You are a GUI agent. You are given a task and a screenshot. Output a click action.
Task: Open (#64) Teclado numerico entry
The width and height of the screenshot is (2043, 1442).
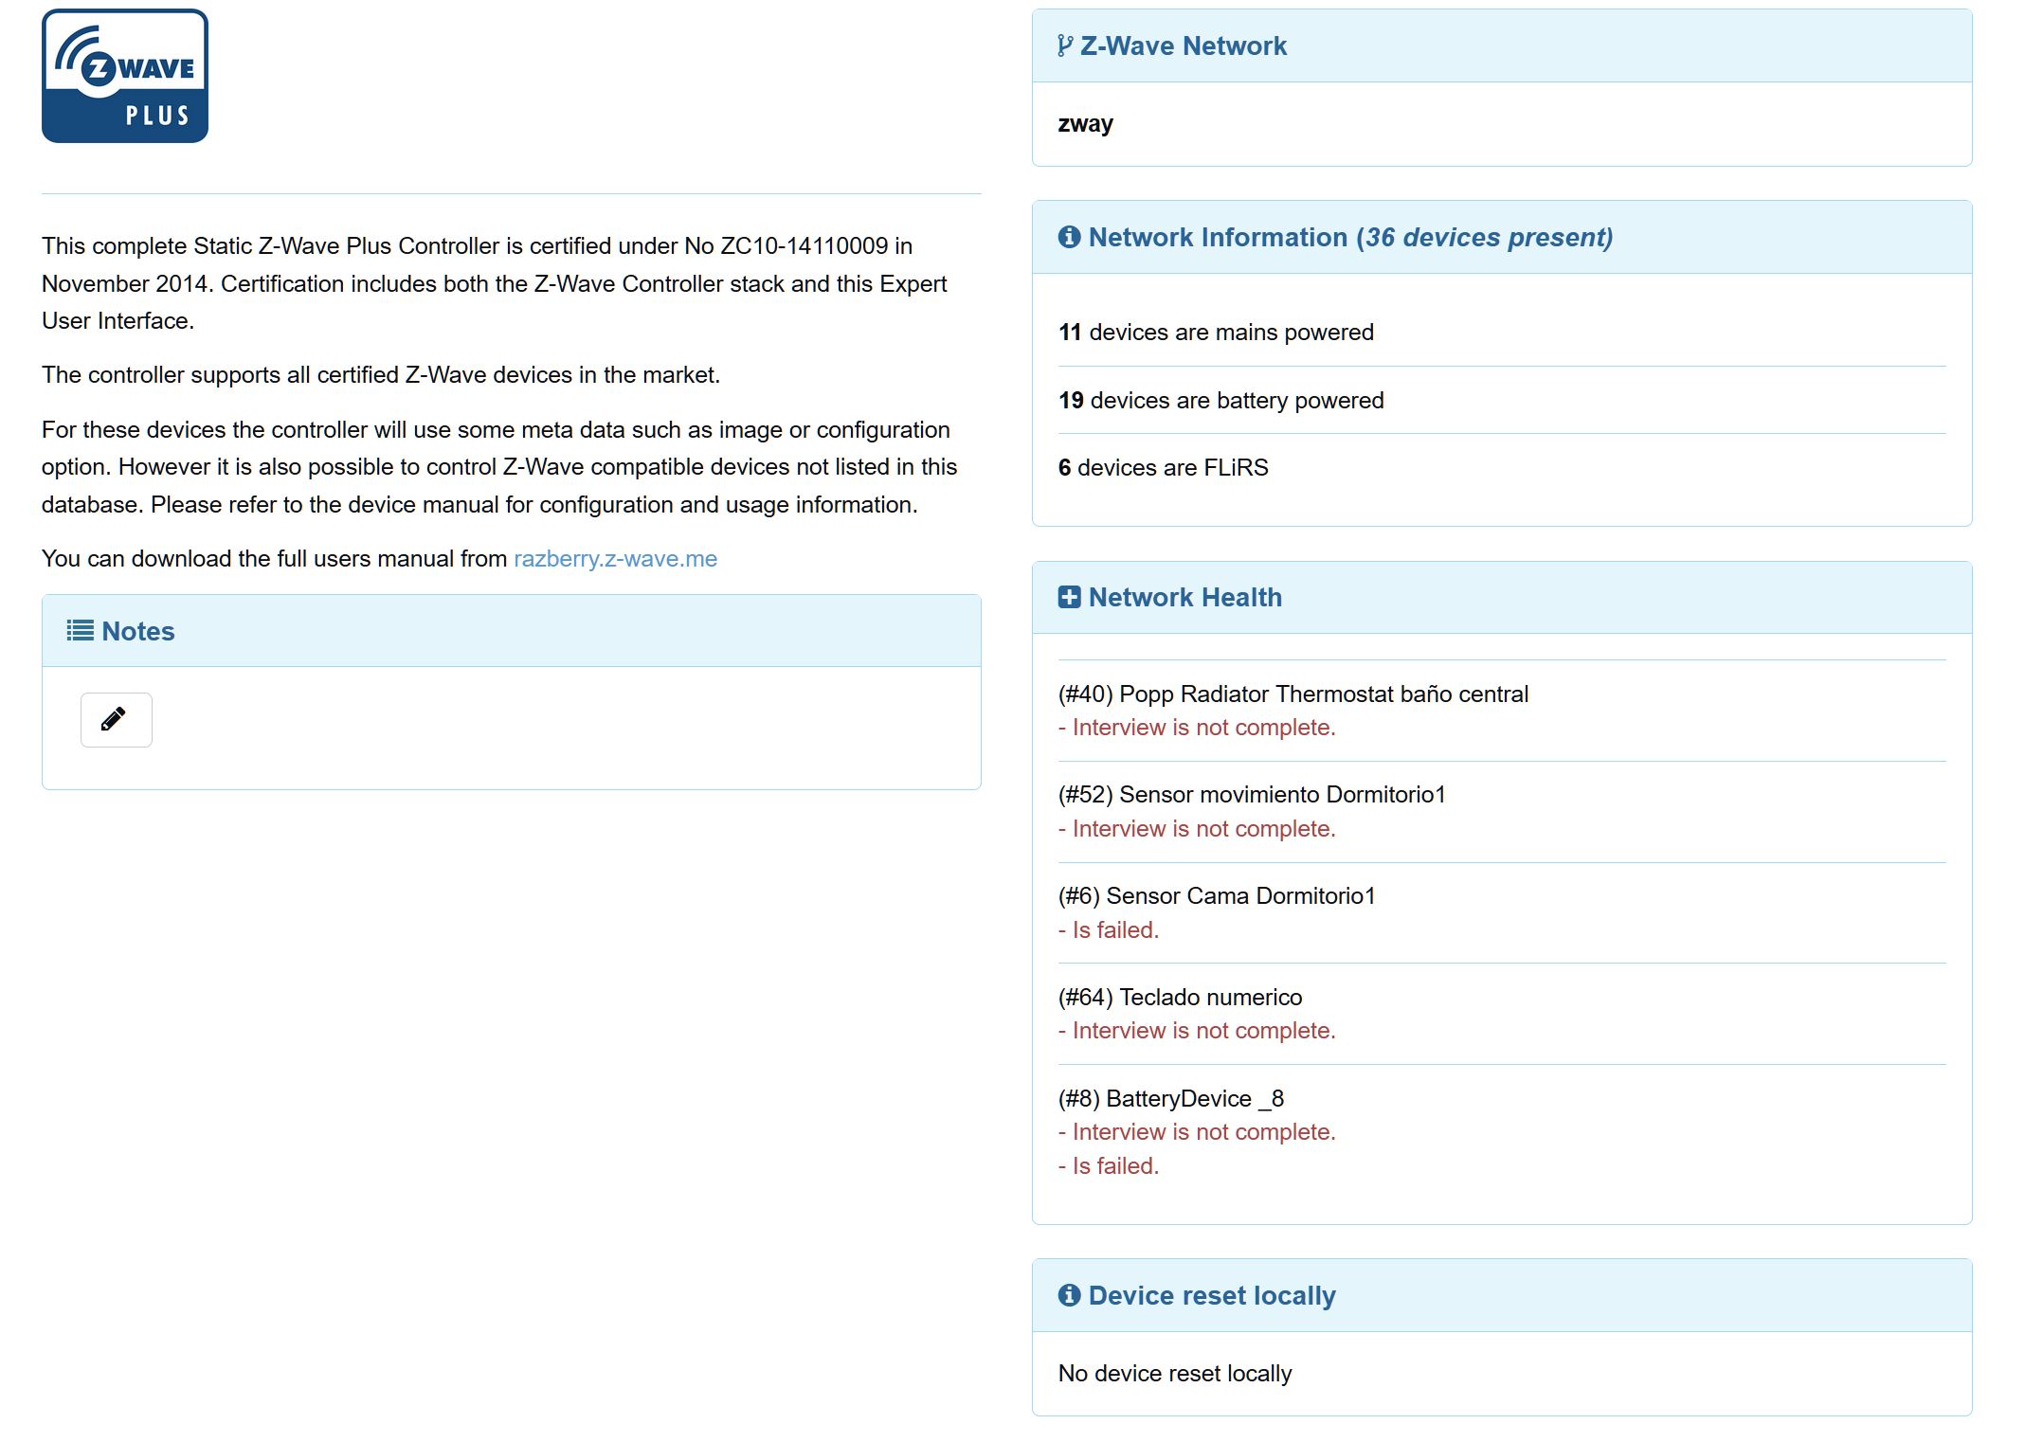tap(1180, 998)
